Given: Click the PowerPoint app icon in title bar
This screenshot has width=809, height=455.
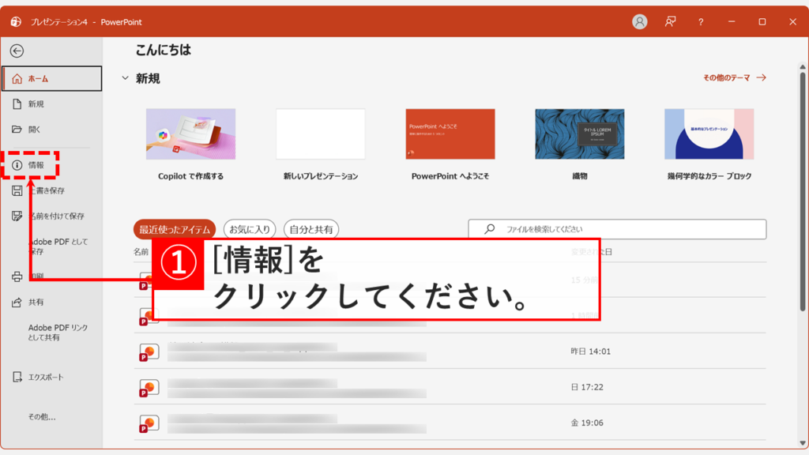Looking at the screenshot, I should pos(16,21).
